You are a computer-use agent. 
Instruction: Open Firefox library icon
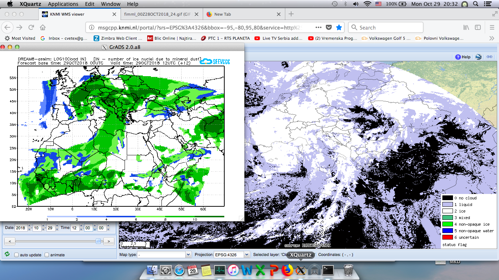click(466, 27)
